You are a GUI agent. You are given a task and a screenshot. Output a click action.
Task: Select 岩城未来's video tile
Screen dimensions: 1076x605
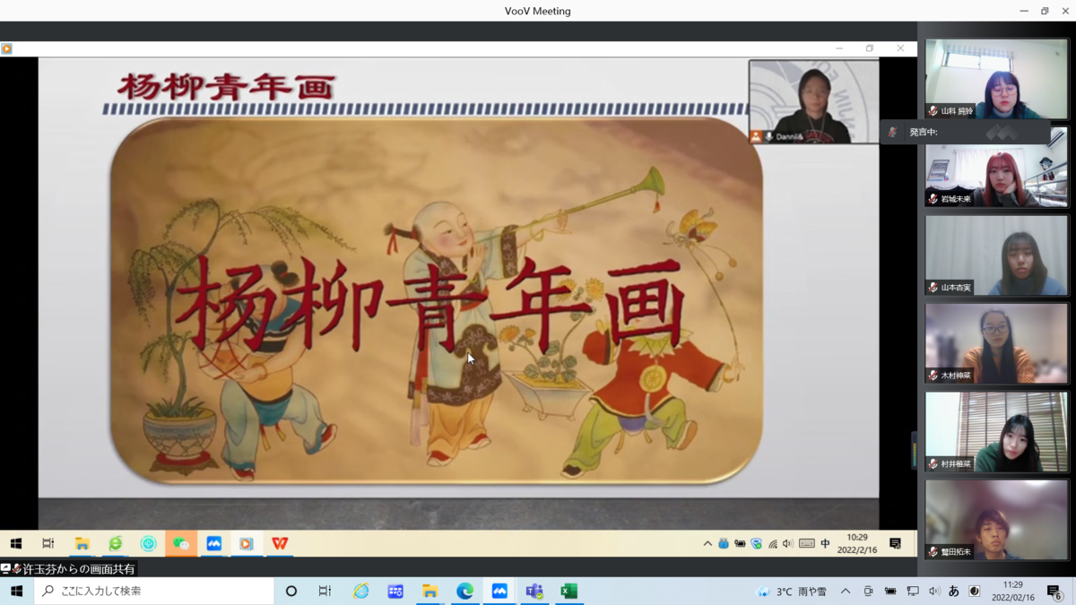pos(996,167)
